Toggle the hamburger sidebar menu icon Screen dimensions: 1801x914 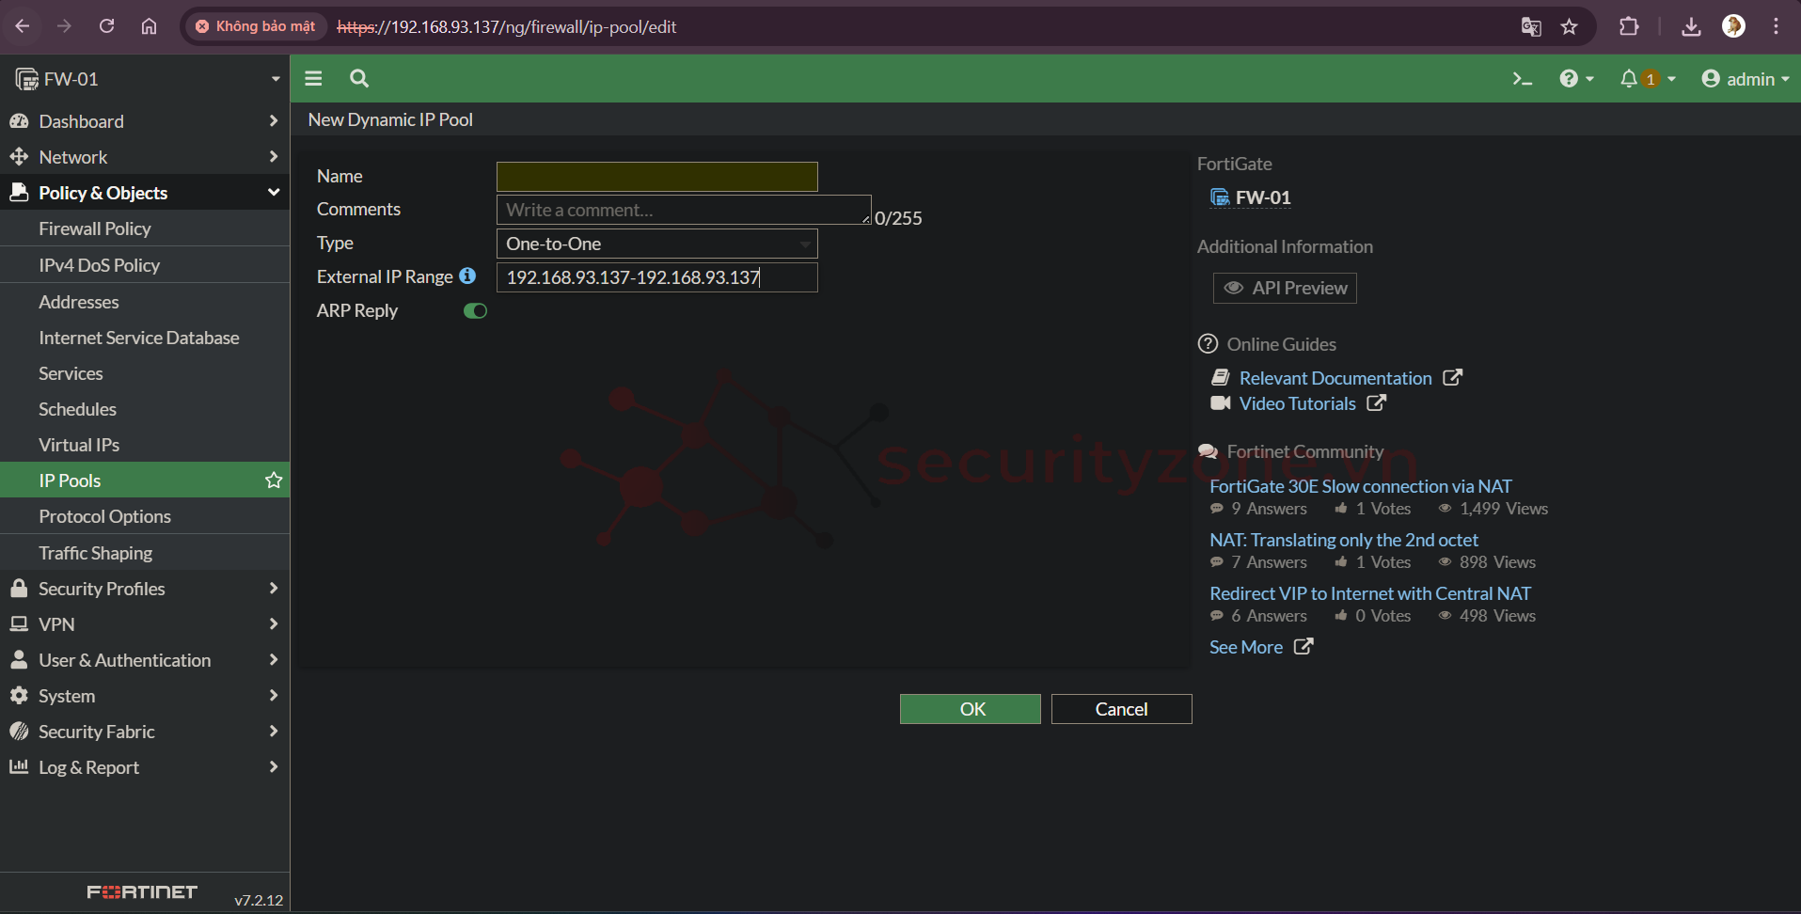click(313, 79)
